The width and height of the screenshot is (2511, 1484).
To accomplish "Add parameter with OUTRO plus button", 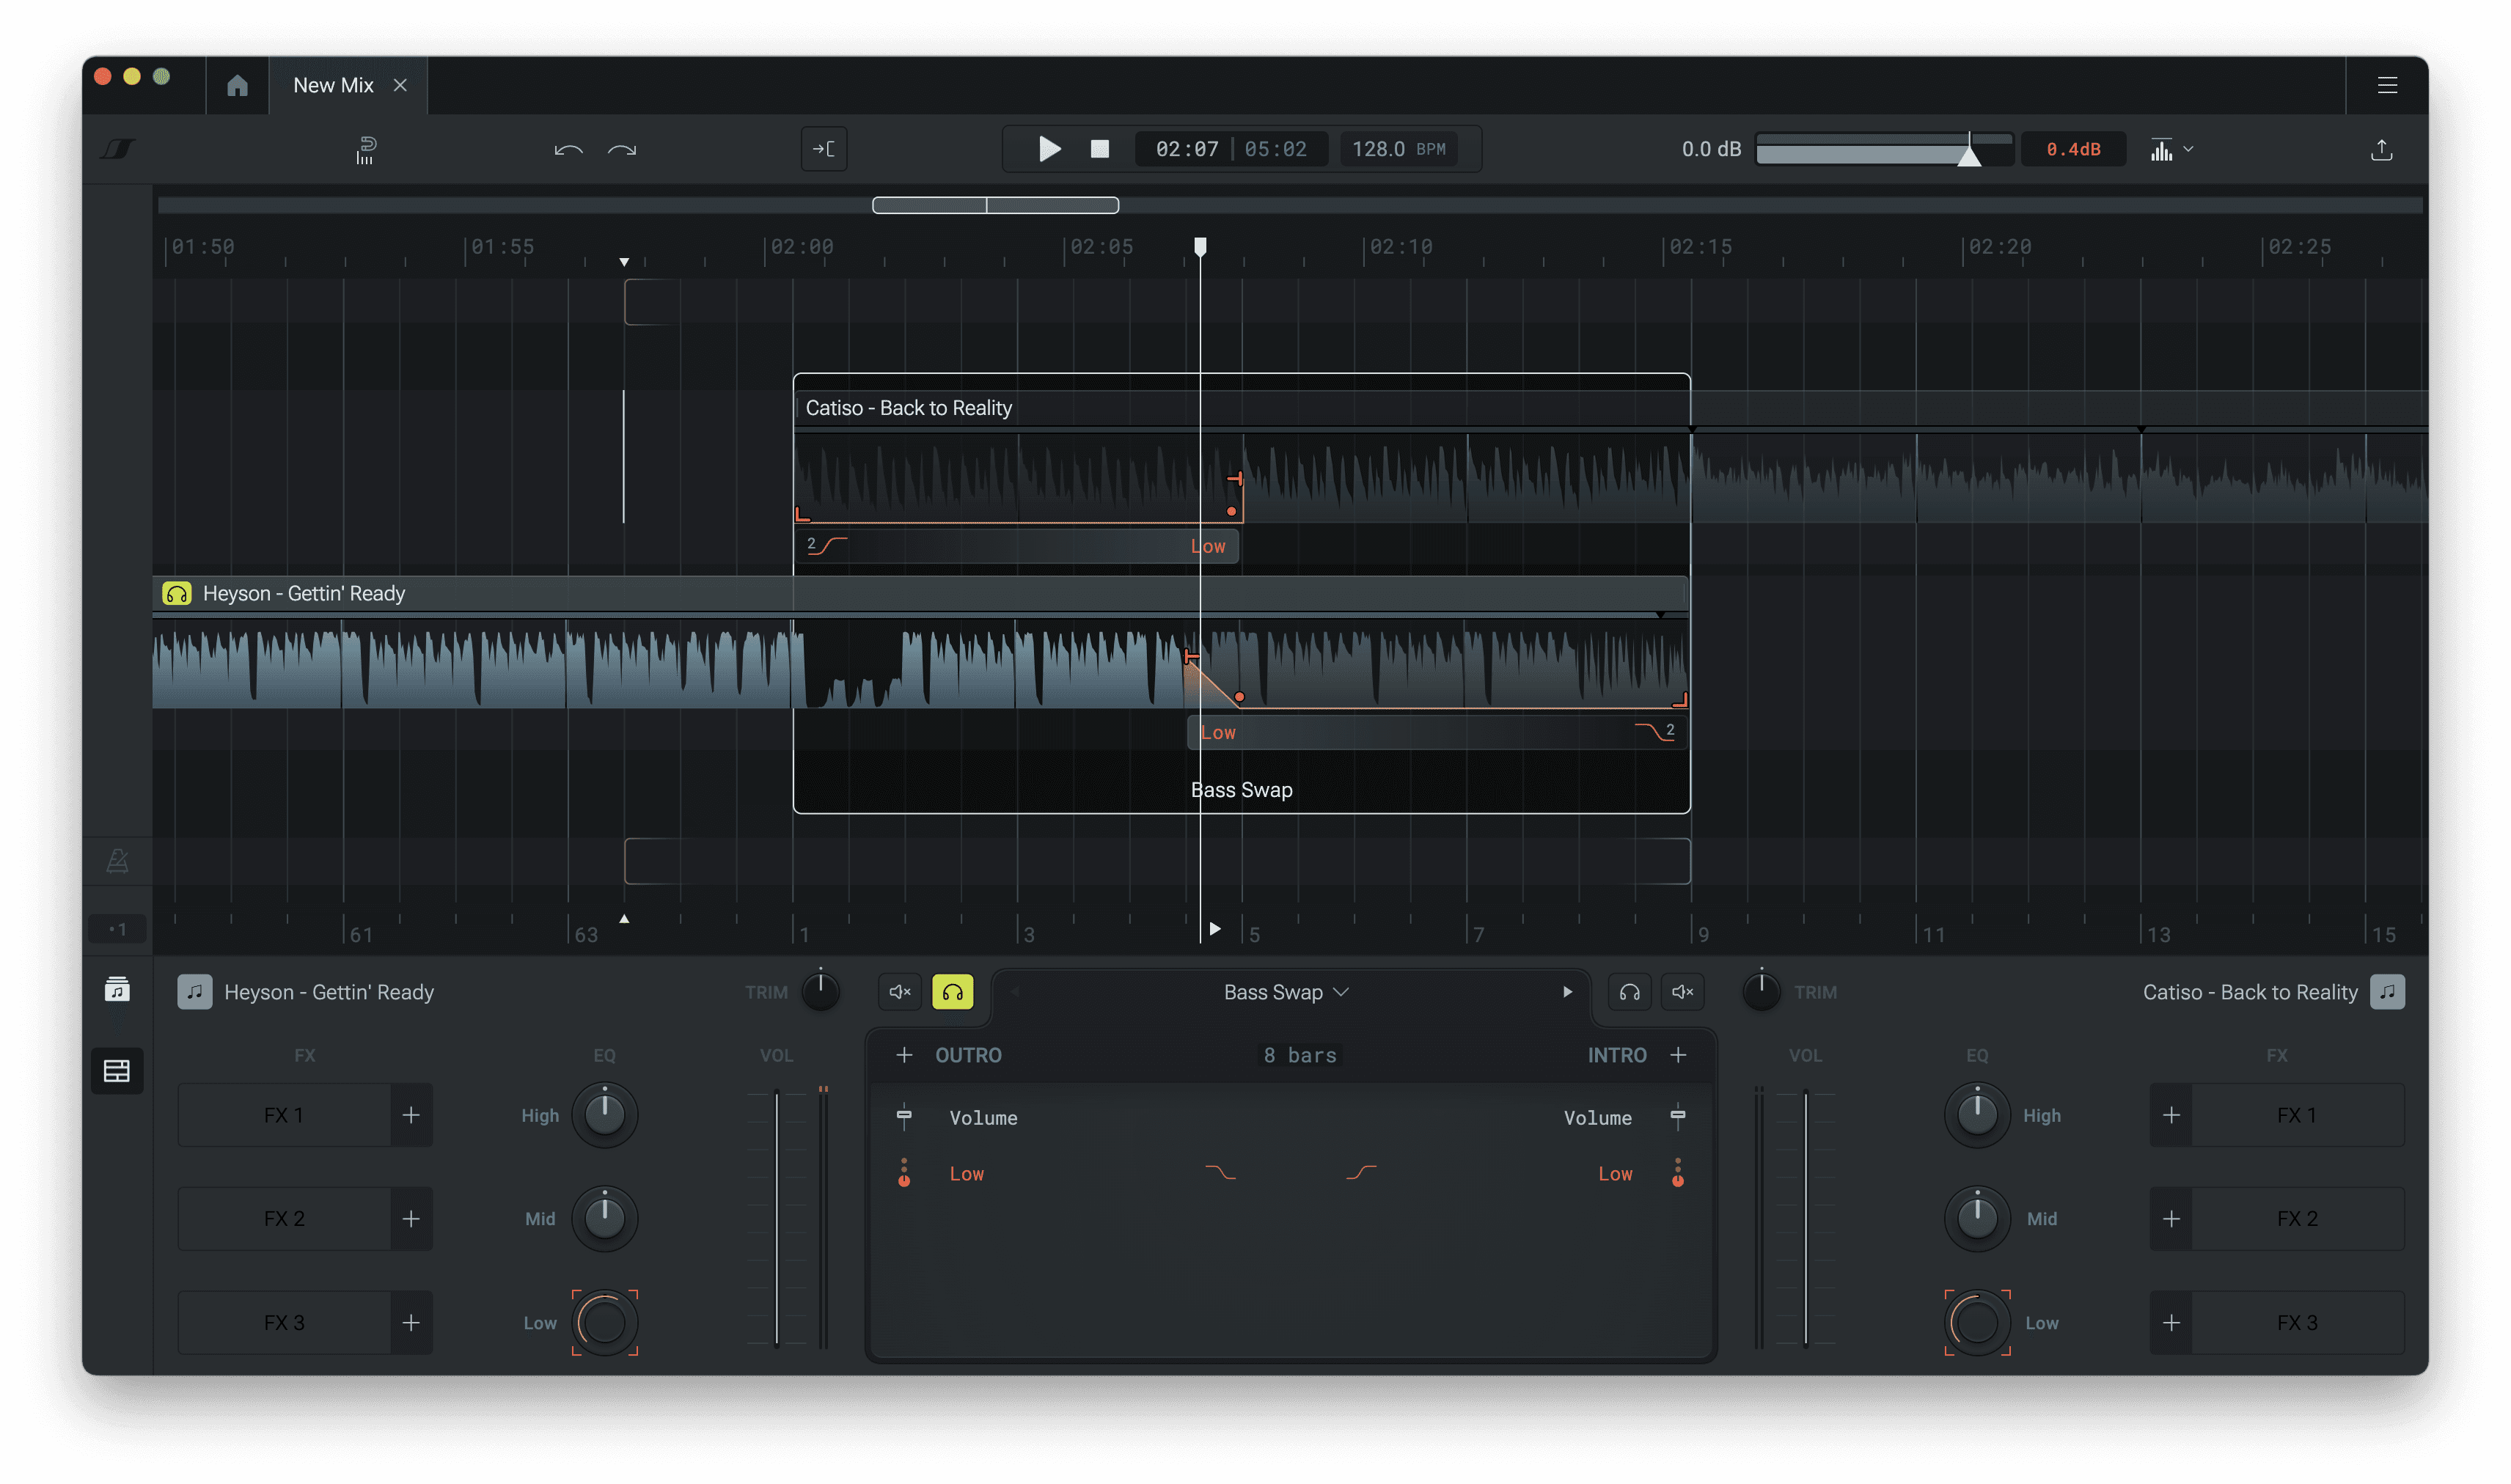I will coord(904,1055).
